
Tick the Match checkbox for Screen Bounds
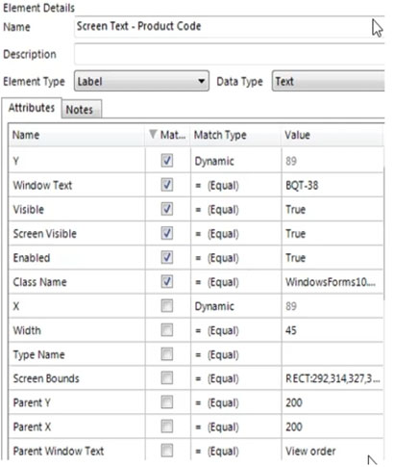tap(167, 378)
